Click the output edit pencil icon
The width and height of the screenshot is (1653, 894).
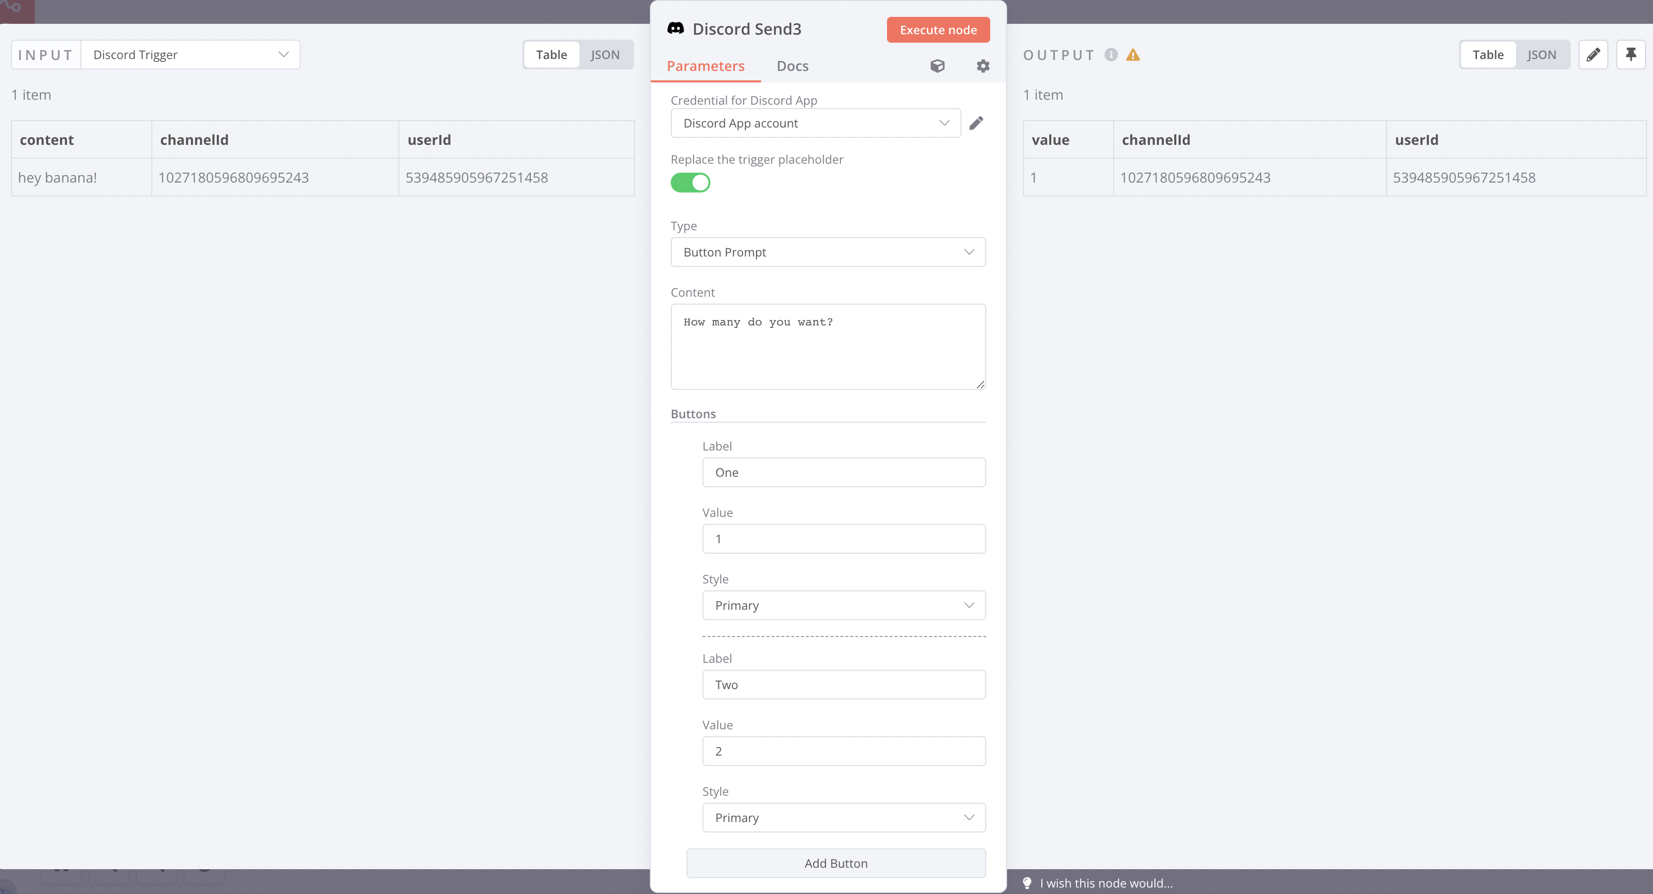coord(1592,55)
